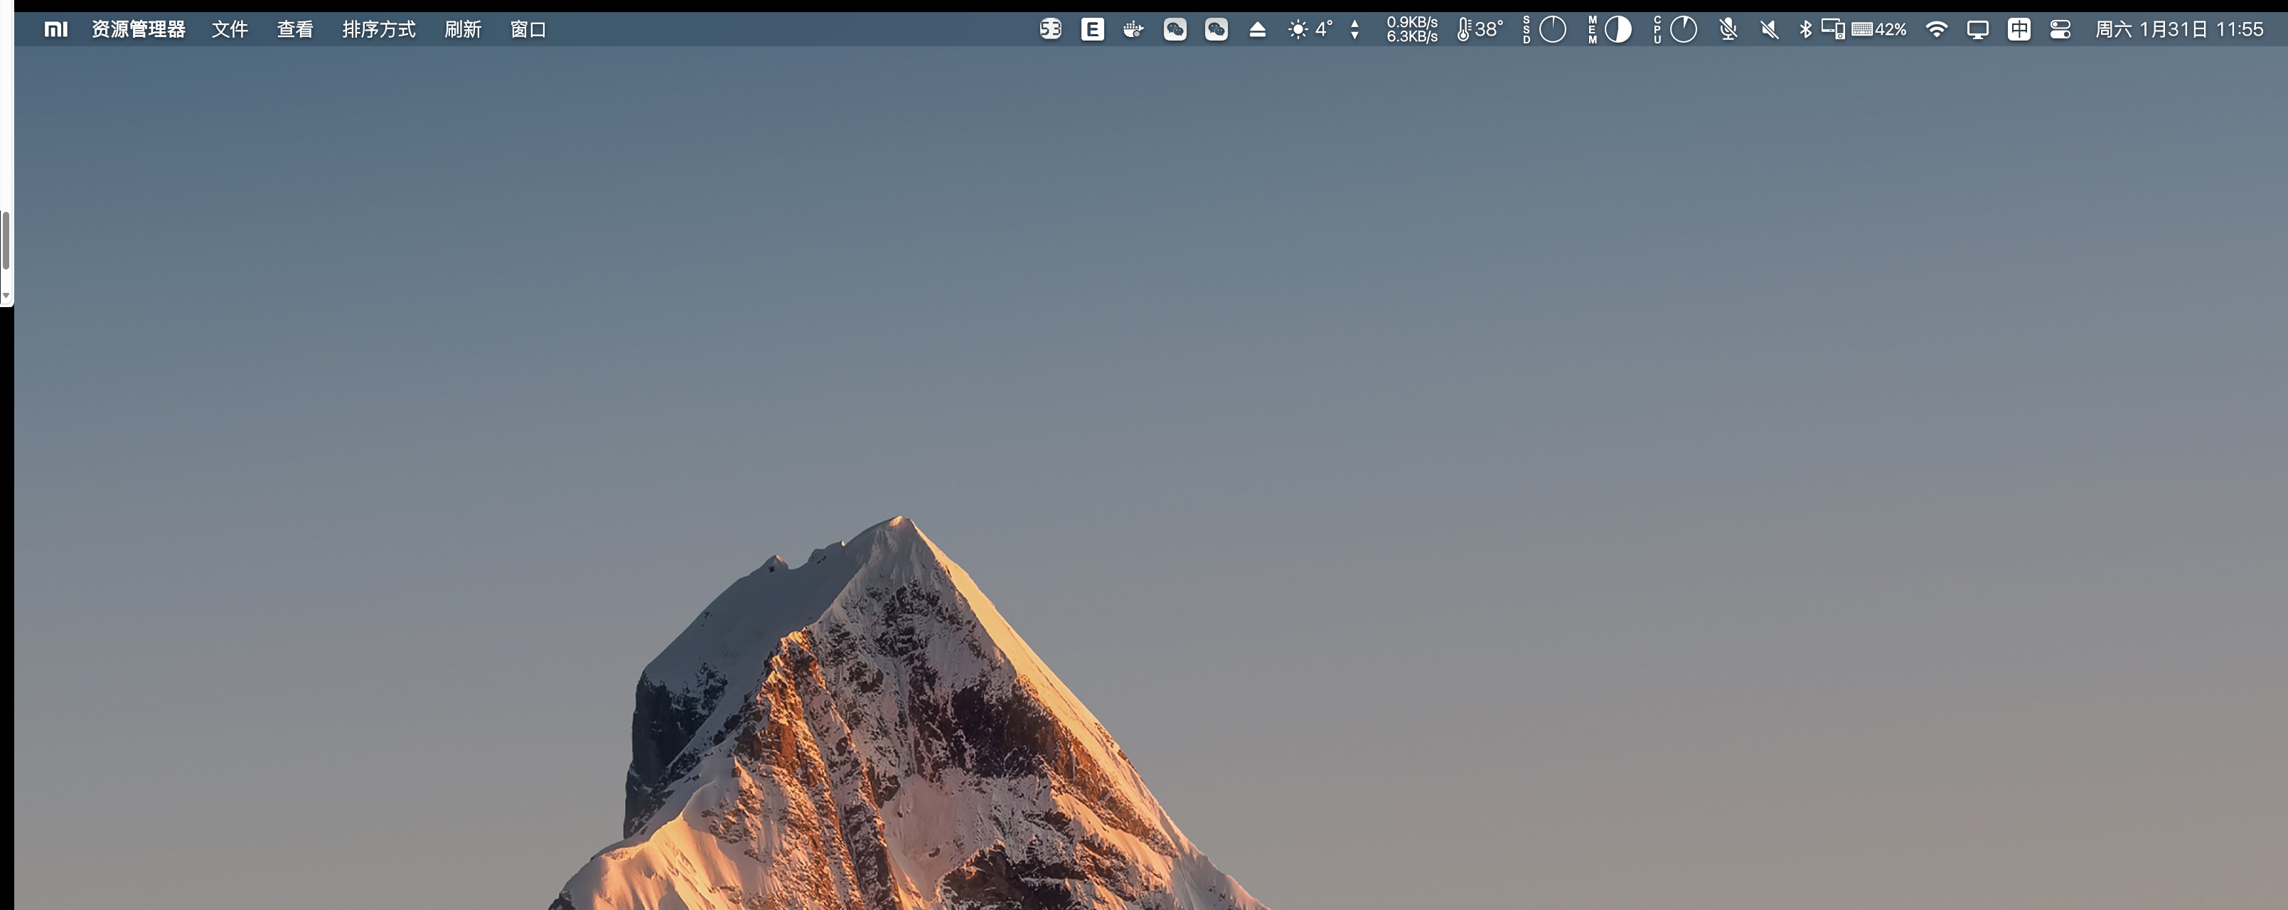Click the first WeChat menu bar icon
The image size is (2288, 910).
click(1174, 29)
